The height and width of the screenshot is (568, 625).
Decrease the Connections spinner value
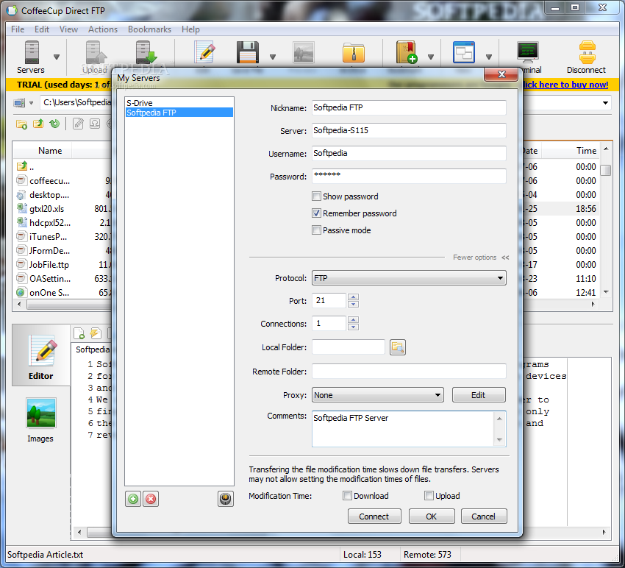tap(353, 327)
